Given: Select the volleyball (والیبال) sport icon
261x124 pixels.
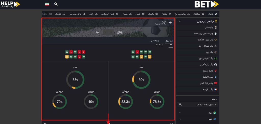Looking at the screenshot, I should coord(156,14).
